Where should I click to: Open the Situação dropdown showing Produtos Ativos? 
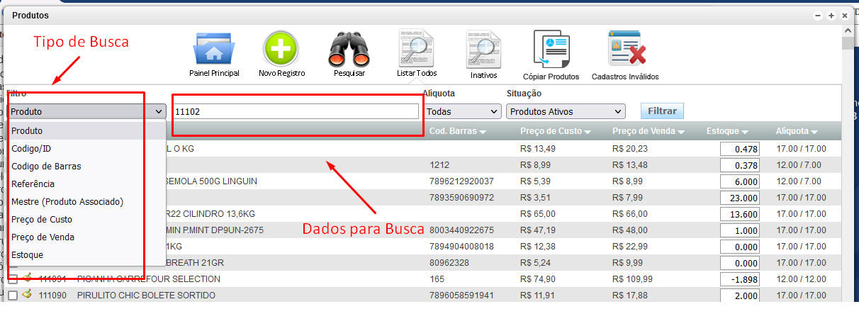[x=566, y=111]
